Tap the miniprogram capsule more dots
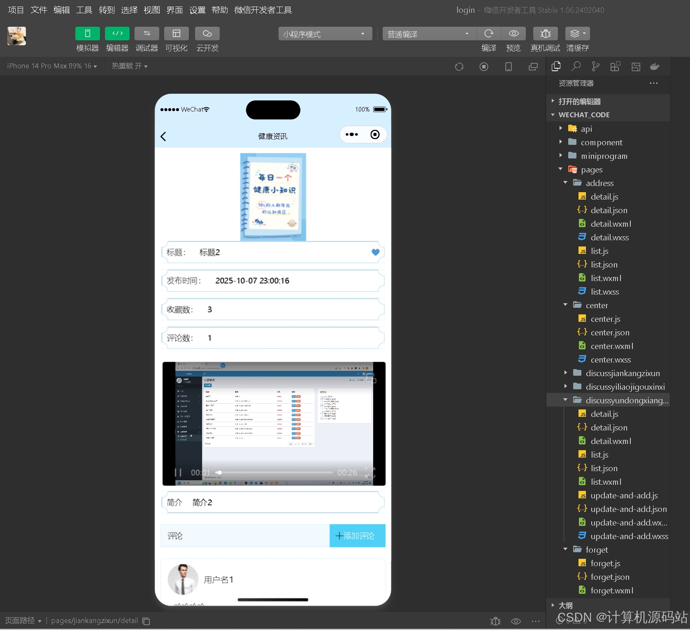Screen dimensions: 690x630 pyautogui.click(x=352, y=135)
